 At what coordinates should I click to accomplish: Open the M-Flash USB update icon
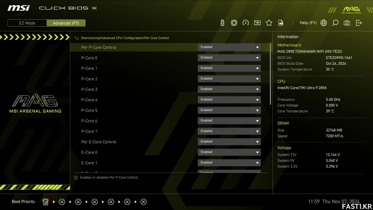point(222,23)
